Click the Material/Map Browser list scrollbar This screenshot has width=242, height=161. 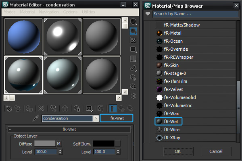(x=238, y=107)
